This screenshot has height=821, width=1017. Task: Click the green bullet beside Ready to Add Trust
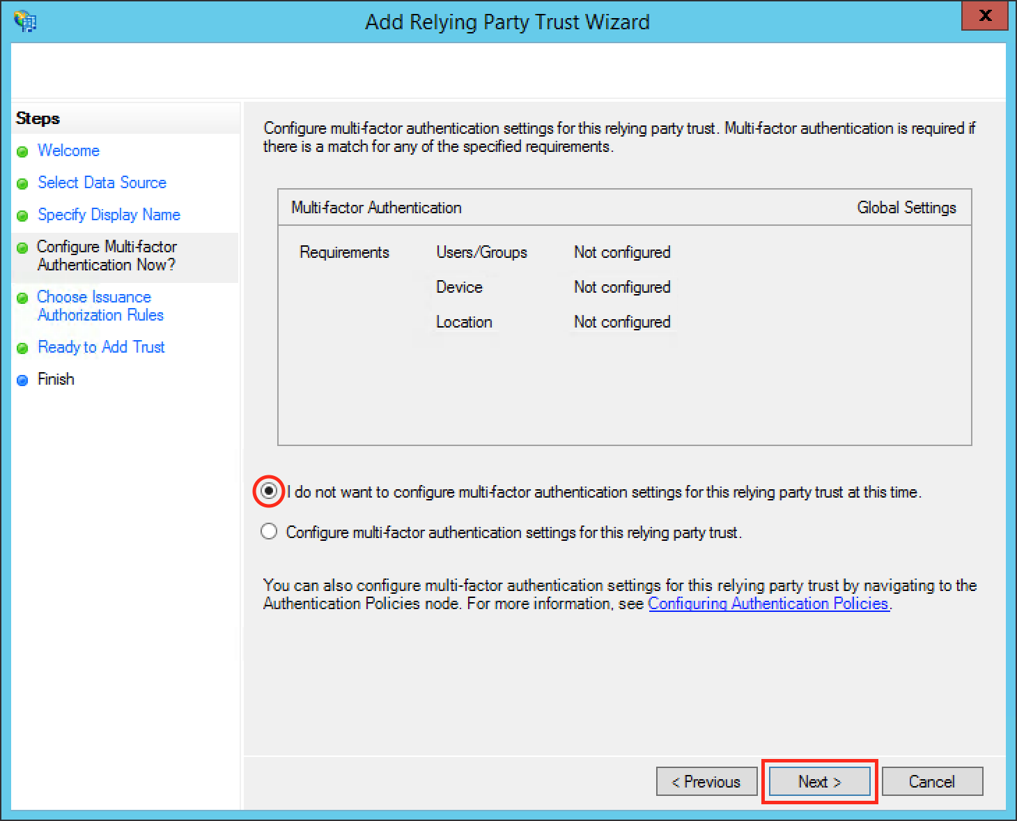pos(22,348)
